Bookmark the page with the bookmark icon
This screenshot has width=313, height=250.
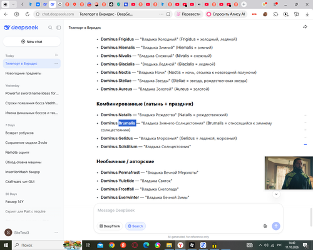pos(168,14)
